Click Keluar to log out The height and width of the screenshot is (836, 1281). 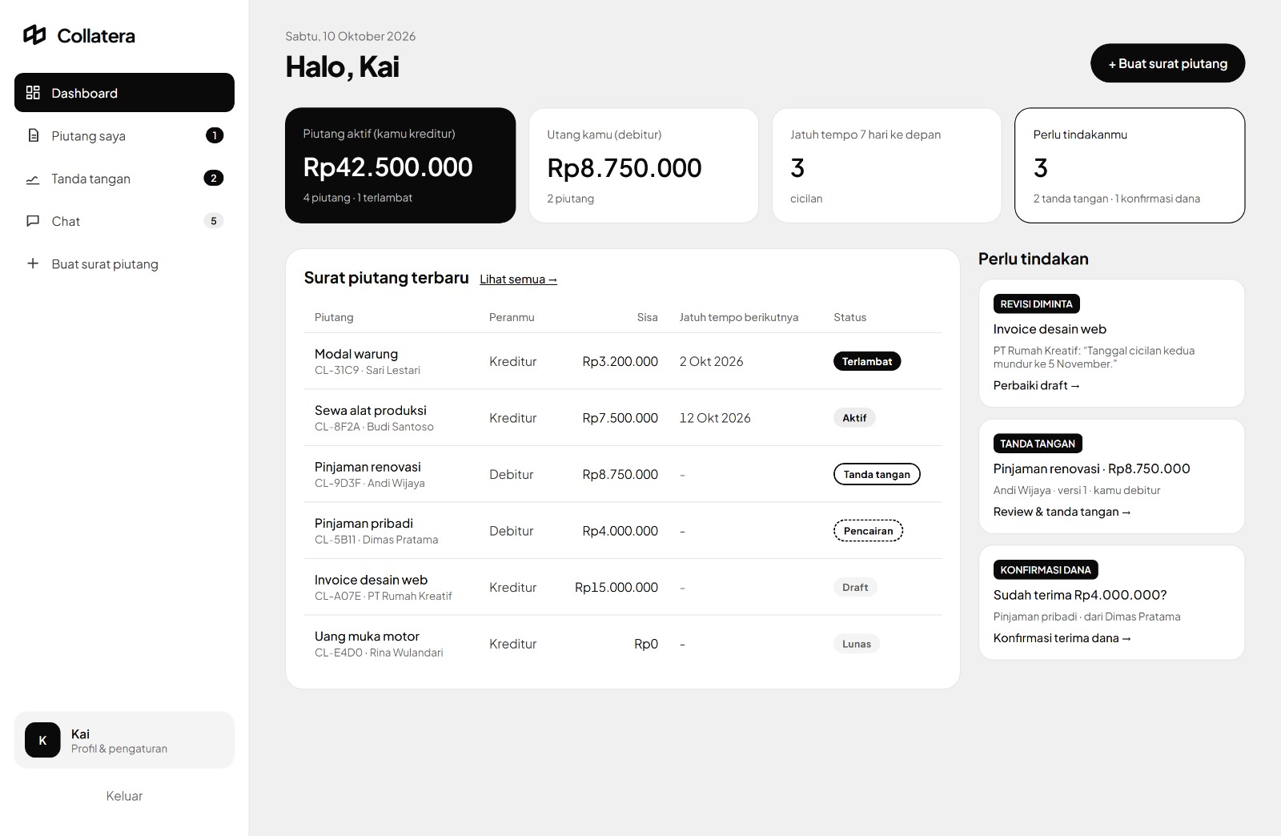coord(124,796)
